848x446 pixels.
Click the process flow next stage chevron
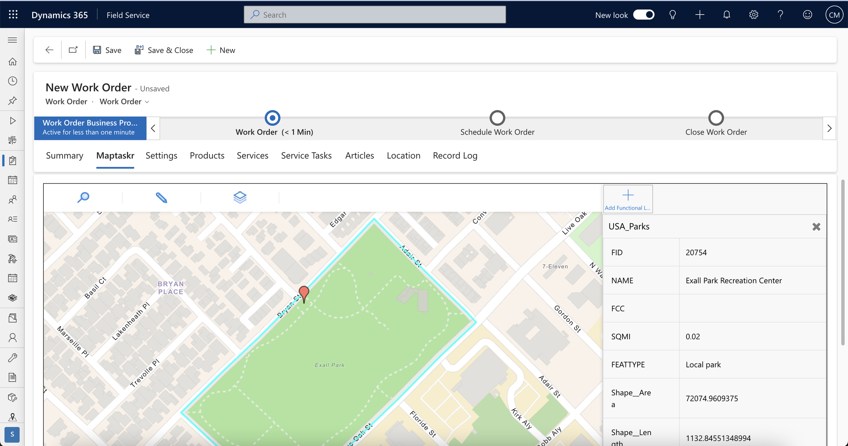(x=829, y=128)
